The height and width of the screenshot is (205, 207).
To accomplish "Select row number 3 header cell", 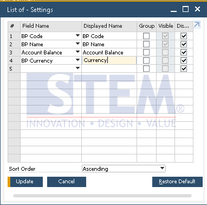I will click(14, 52).
